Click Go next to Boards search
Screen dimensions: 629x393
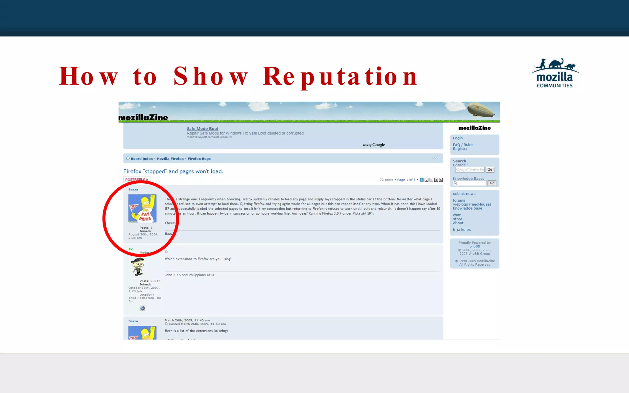[490, 169]
